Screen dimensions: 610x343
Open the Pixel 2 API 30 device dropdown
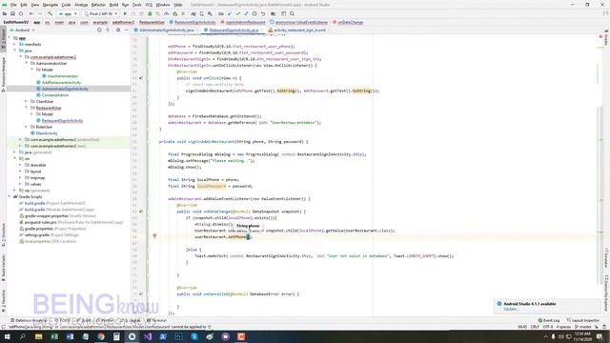(101, 13)
